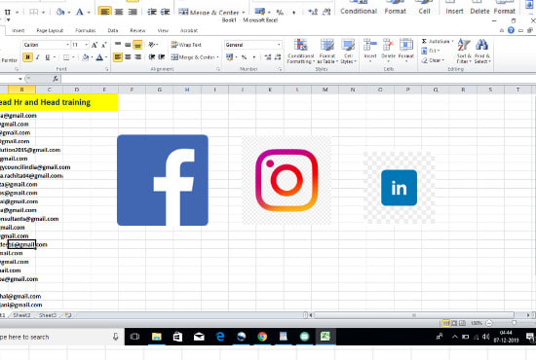This screenshot has height=360, width=536.
Task: Expand the Font Color dropdown arrow
Action: pyautogui.click(x=106, y=57)
